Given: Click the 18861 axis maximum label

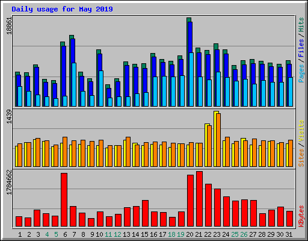Looking at the screenshot, I should (9, 26).
